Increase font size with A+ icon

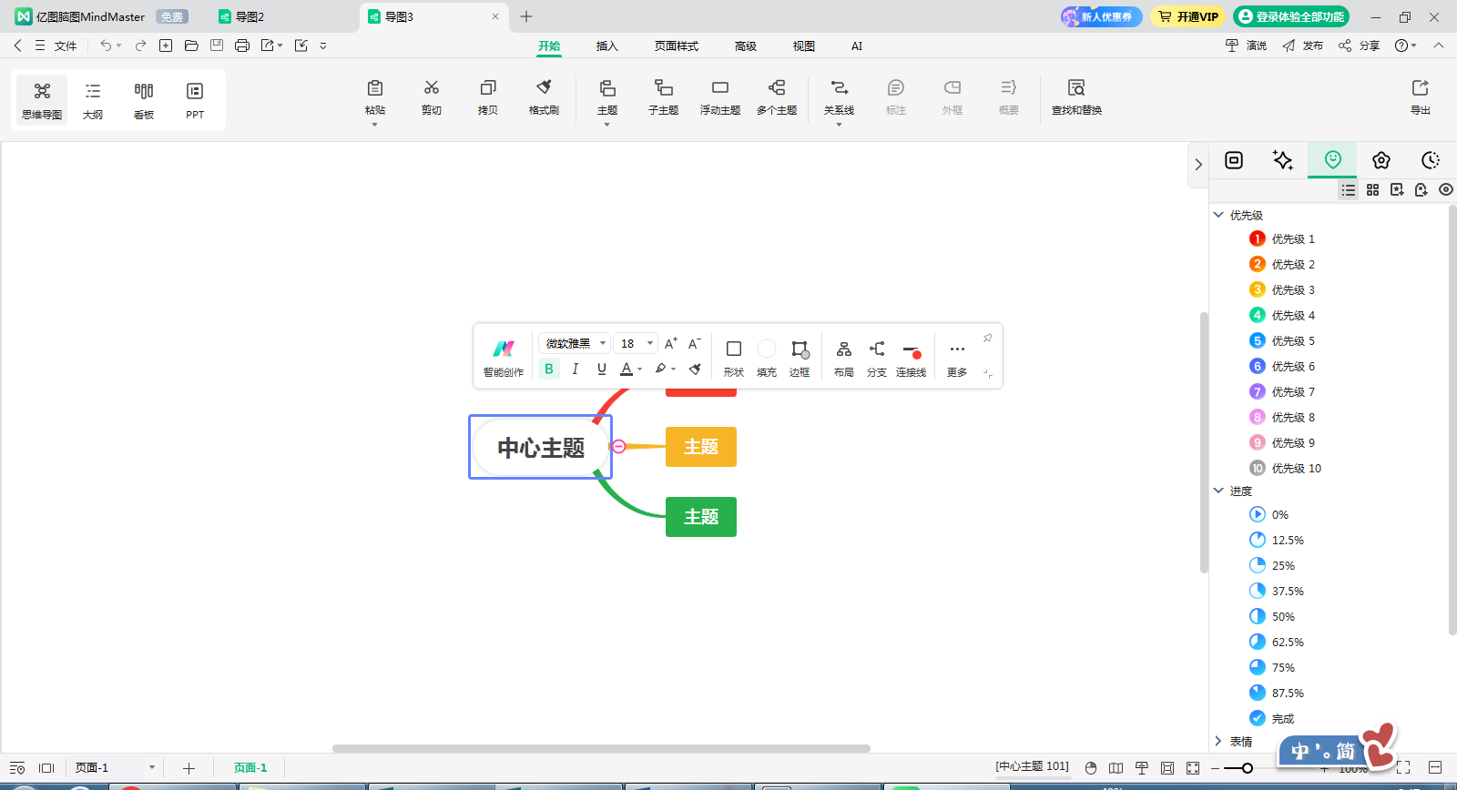[x=671, y=343]
